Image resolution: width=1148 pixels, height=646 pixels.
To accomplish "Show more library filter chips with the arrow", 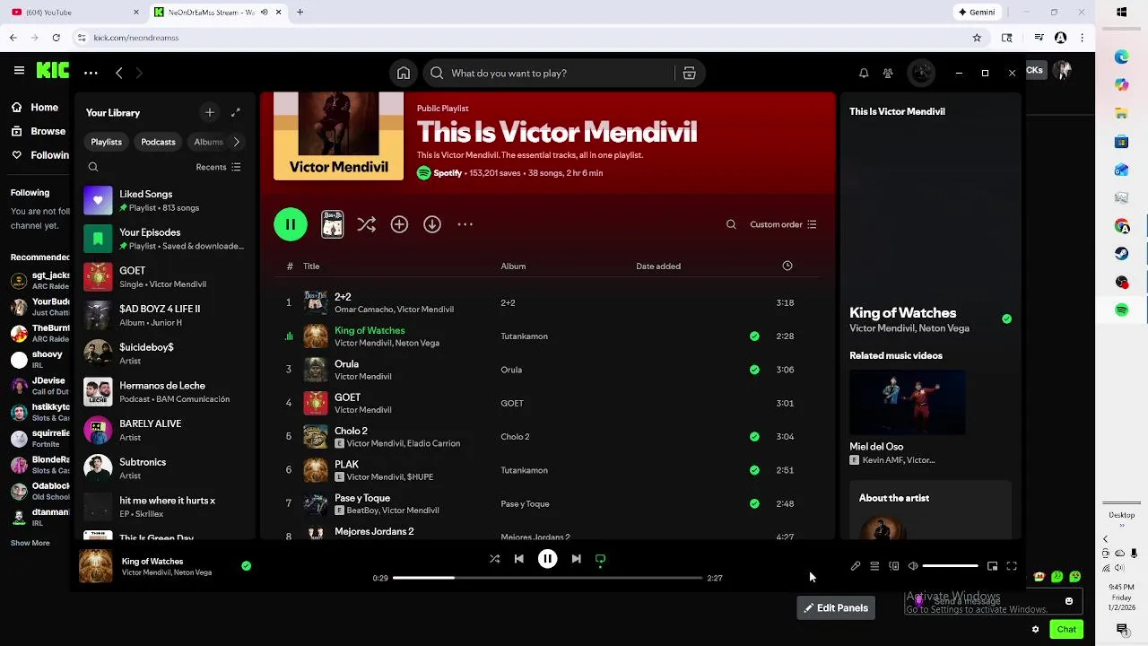I will (236, 142).
